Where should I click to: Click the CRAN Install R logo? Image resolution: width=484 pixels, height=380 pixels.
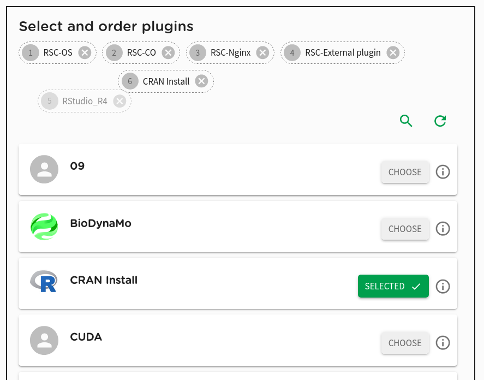tap(44, 281)
